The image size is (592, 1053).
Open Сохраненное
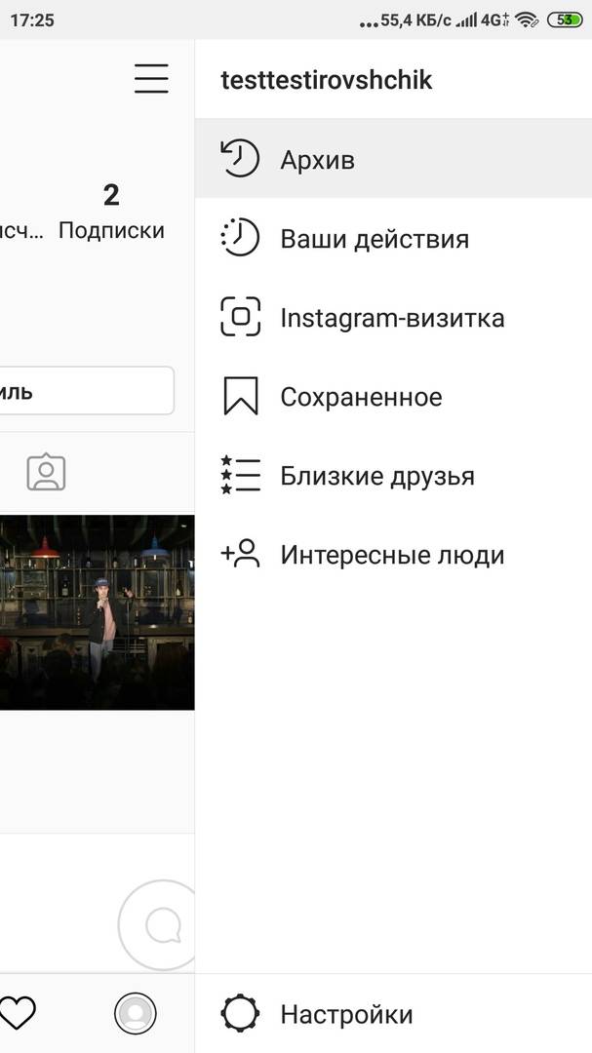[393, 396]
